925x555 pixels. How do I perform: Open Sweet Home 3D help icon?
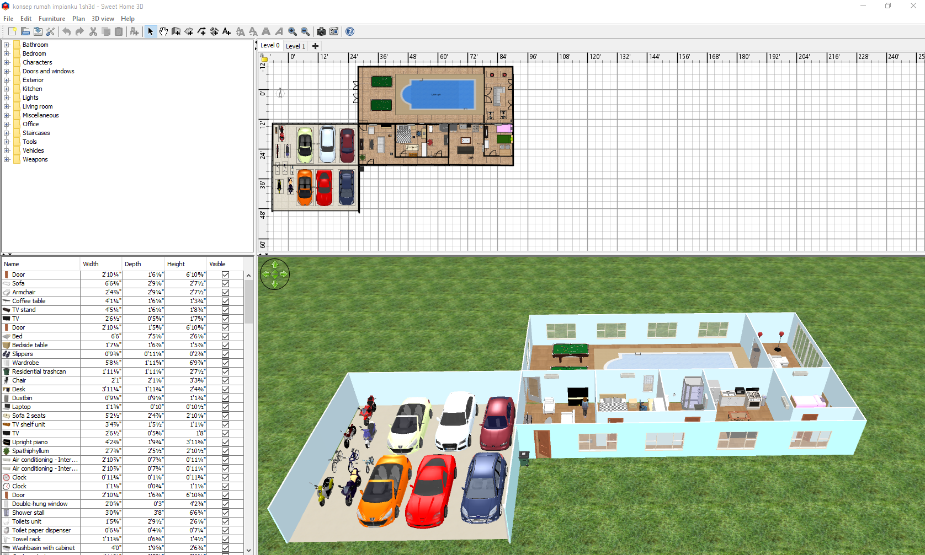350,31
